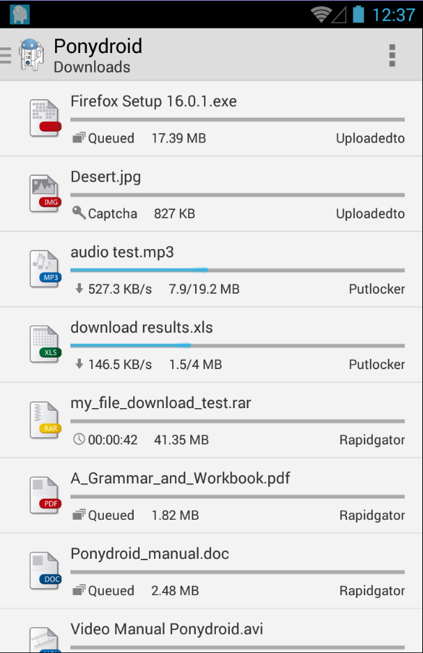Tap the Wi-Fi status bar icon
The width and height of the screenshot is (423, 653).
click(321, 14)
